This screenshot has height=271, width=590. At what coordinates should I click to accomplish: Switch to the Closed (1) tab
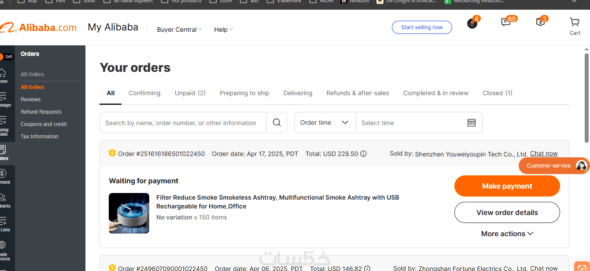(498, 93)
